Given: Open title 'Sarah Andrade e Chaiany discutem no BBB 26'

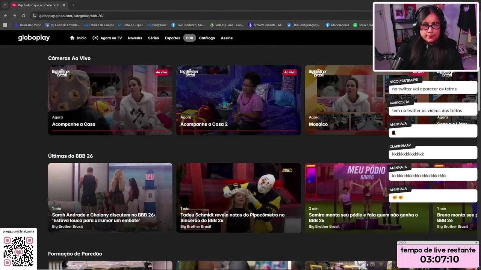Looking at the screenshot, I should (x=103, y=217).
